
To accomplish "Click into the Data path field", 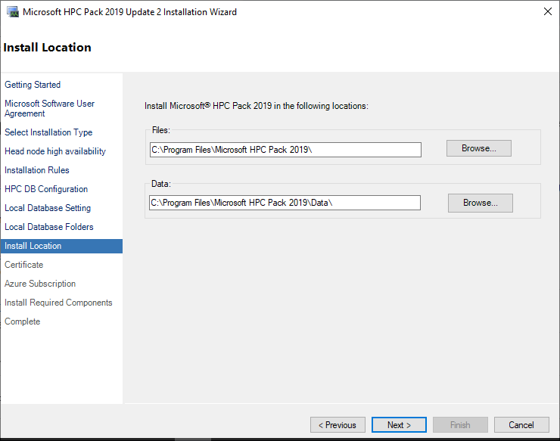I will (285, 203).
